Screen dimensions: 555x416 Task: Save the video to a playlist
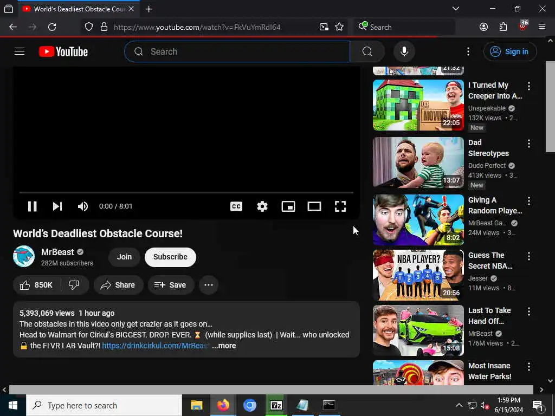(x=171, y=285)
